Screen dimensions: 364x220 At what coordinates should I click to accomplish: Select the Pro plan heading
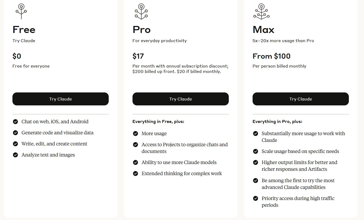[x=141, y=29]
